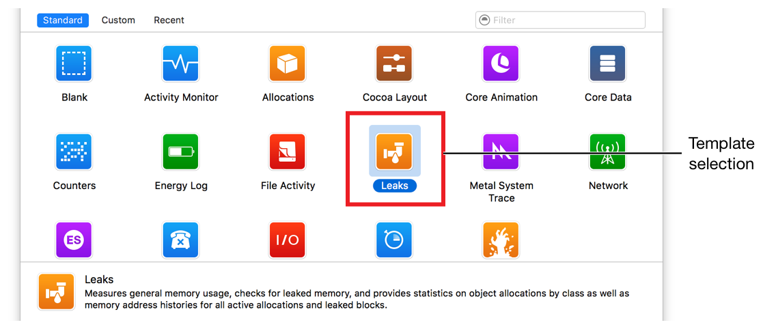The height and width of the screenshot is (329, 763).
Task: Show the Recent tab
Action: pos(169,20)
